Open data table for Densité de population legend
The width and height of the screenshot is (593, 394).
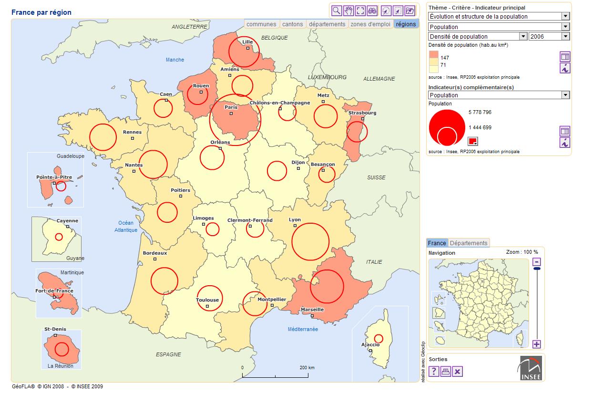click(565, 57)
